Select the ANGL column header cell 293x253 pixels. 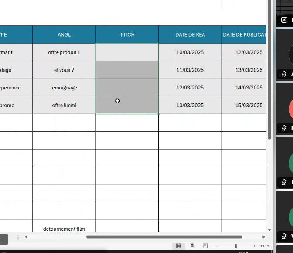pyautogui.click(x=64, y=35)
